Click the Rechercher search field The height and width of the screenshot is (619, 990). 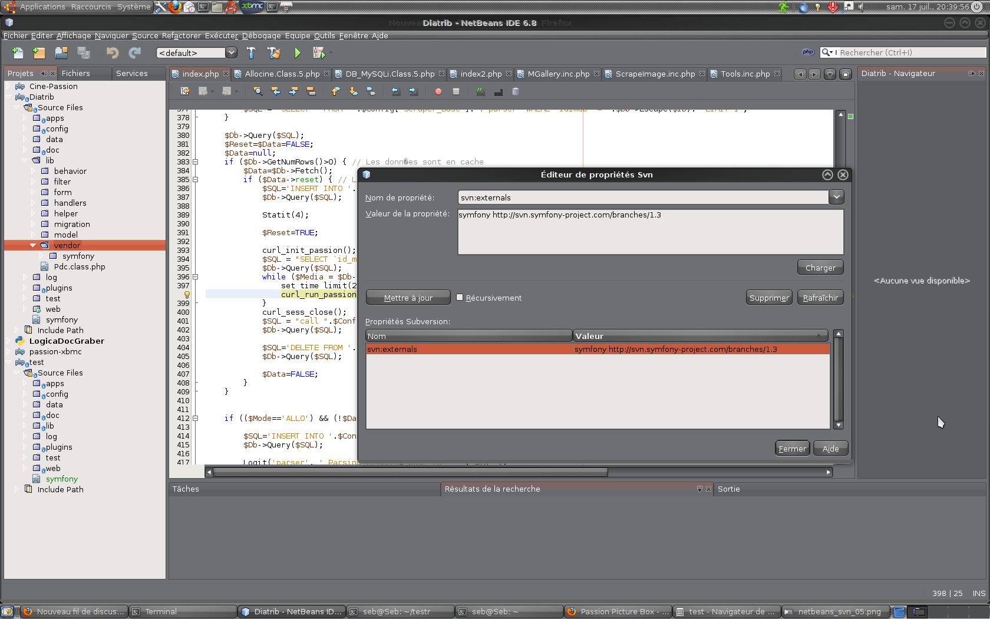(910, 52)
